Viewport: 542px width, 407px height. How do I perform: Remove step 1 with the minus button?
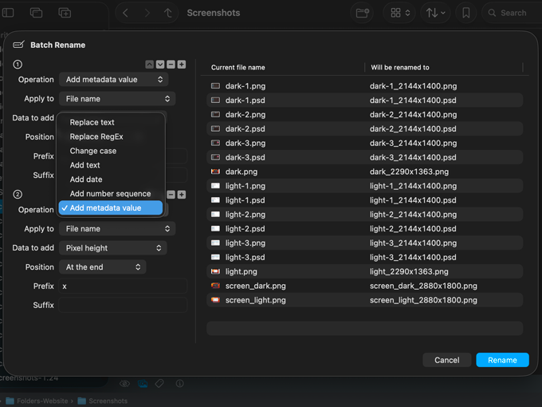(171, 64)
